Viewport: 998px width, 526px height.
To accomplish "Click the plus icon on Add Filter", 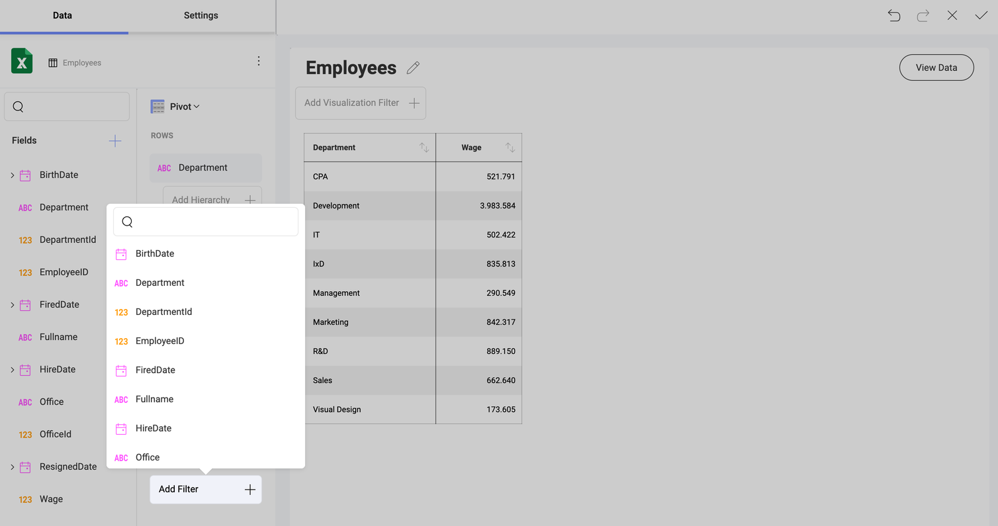I will tap(250, 490).
